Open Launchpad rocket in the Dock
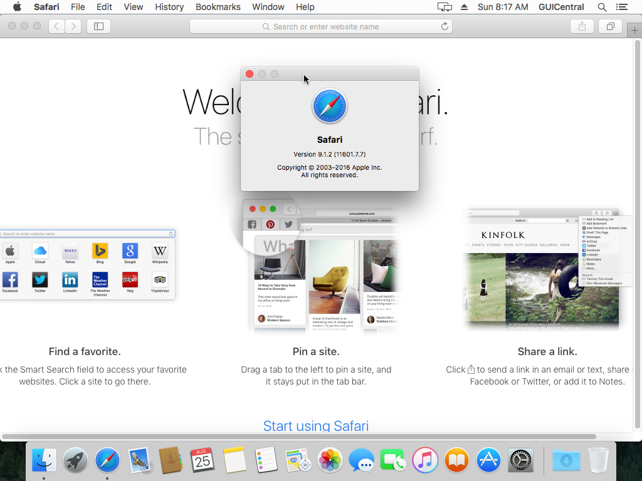This screenshot has width=642, height=481. (x=75, y=460)
